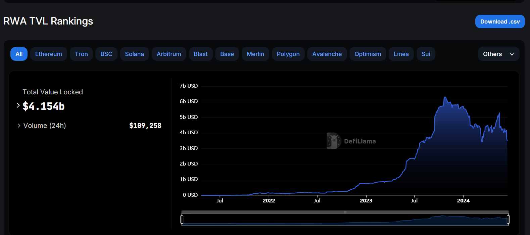Click the left range slider handle

[182, 220]
